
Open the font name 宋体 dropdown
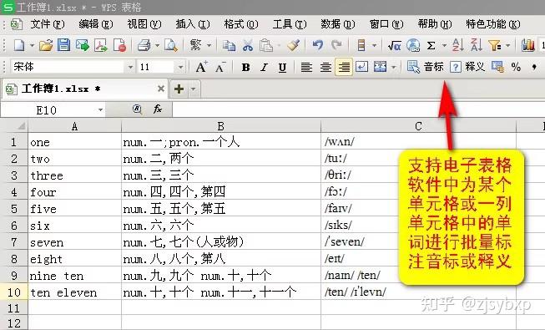pyautogui.click(x=130, y=67)
